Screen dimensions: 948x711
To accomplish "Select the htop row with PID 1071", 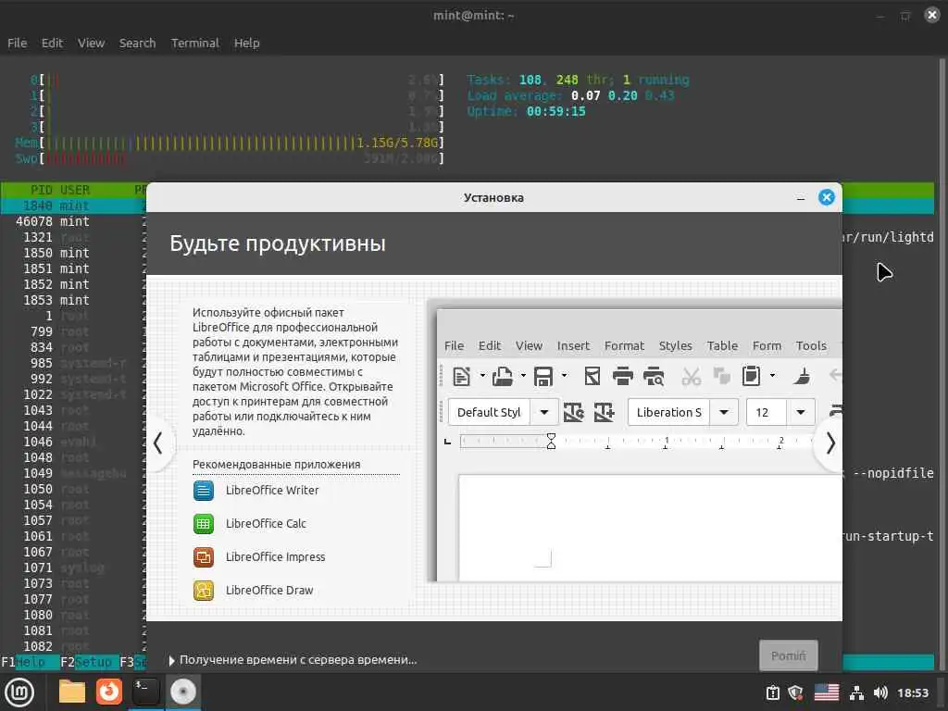I will [74, 568].
